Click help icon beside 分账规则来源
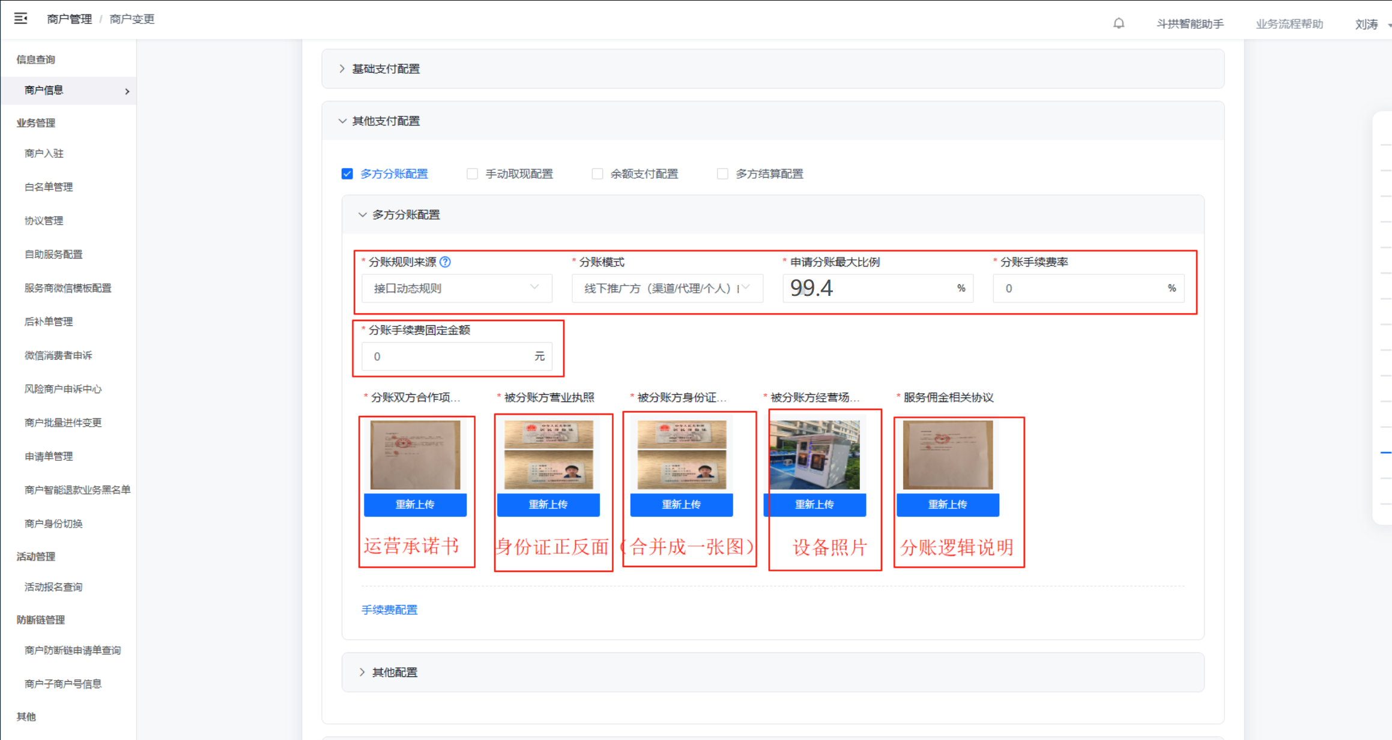The width and height of the screenshot is (1392, 740). point(445,262)
